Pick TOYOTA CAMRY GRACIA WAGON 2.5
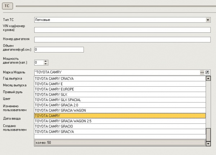 pyautogui.click(x=120, y=121)
